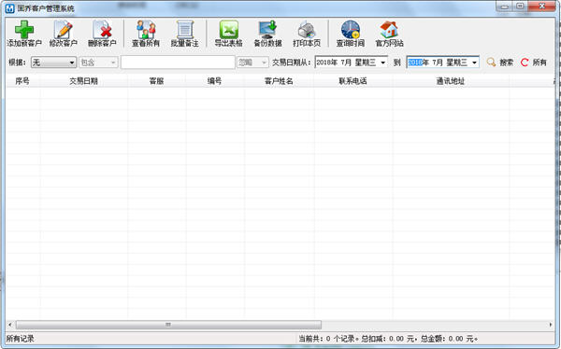This screenshot has width=561, height=349.
Task: Print page via 打印本页 printer icon
Action: pos(307,30)
